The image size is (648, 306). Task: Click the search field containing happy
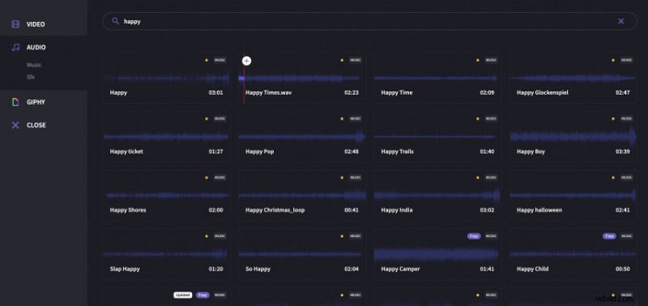[369, 21]
